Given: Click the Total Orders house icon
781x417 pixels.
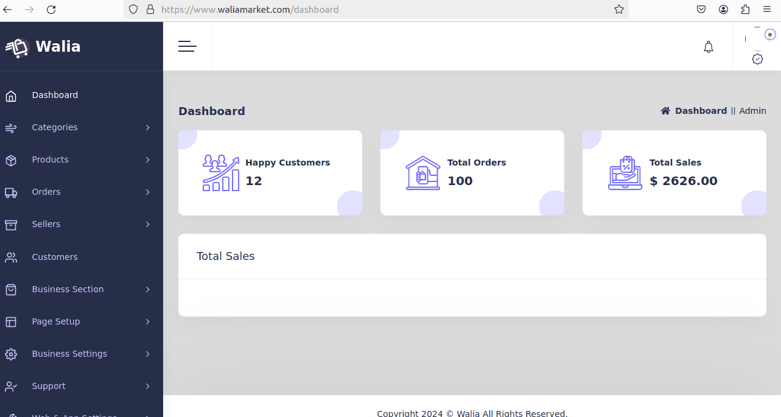Looking at the screenshot, I should 423,173.
